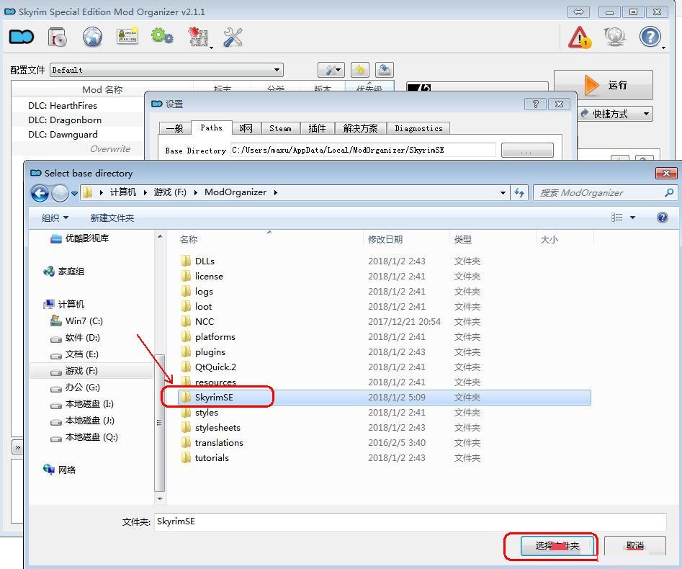Open the executables gears icon
Screen dimensions: 682x569
(x=162, y=36)
